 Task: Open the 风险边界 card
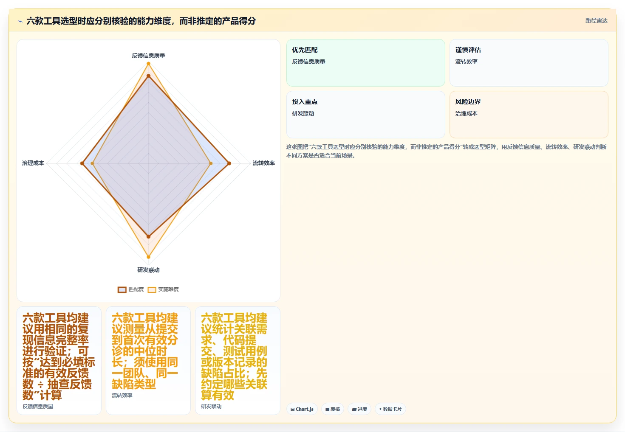(x=529, y=115)
